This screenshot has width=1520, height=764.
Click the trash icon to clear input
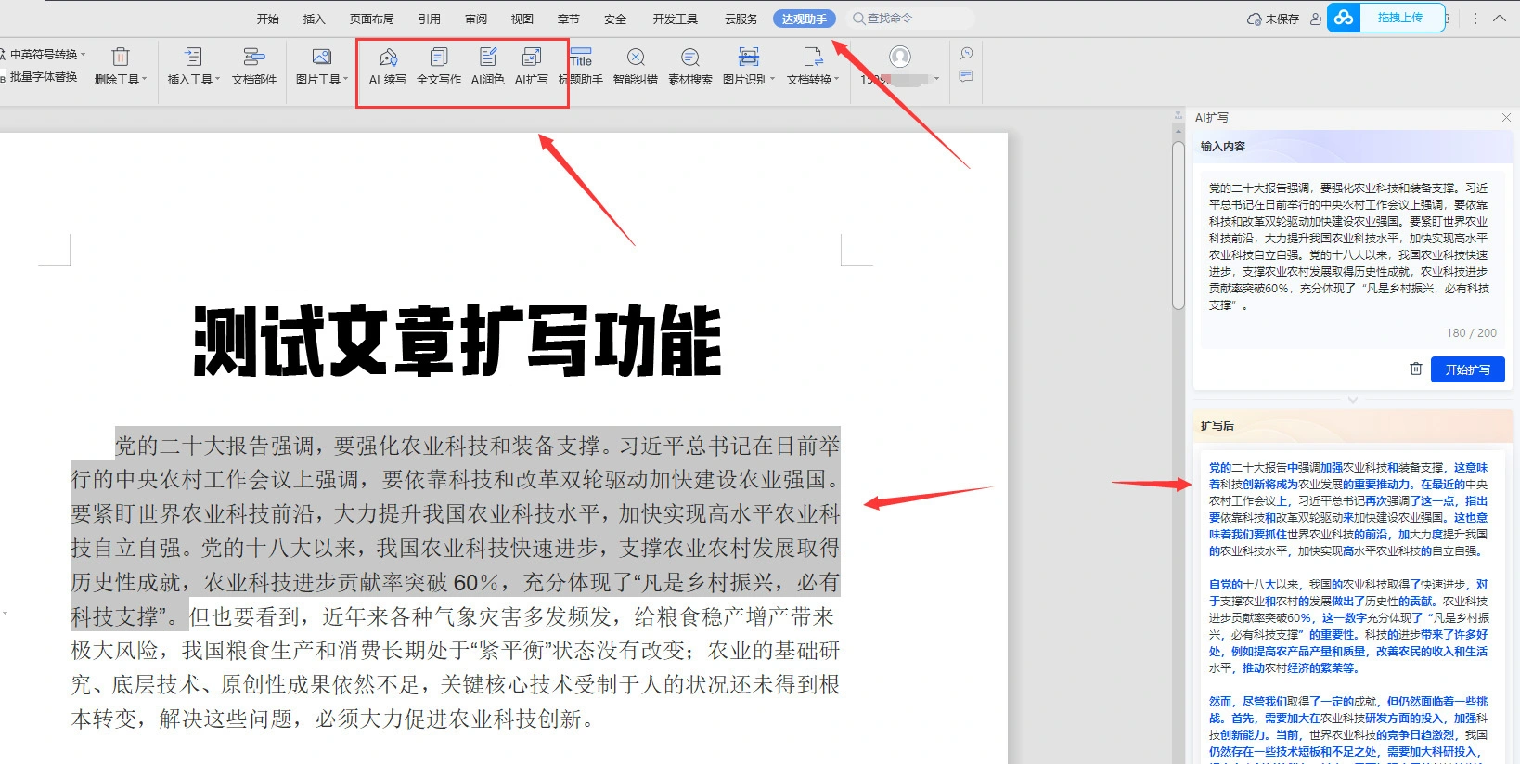point(1415,369)
